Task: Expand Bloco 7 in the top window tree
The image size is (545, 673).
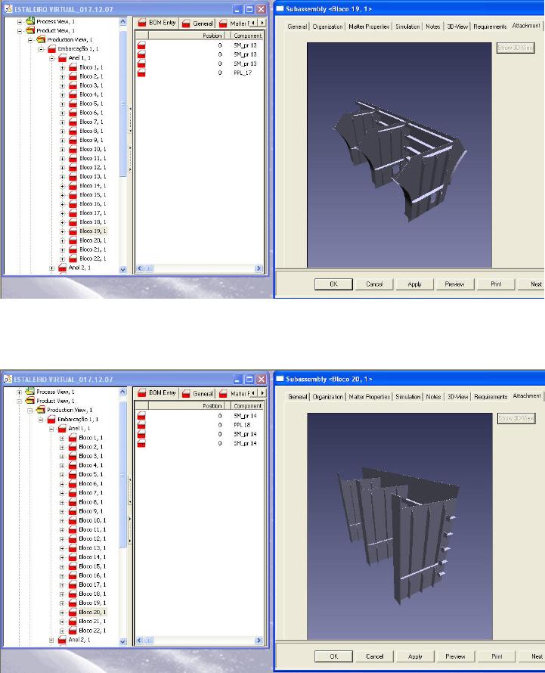Action: (63, 122)
